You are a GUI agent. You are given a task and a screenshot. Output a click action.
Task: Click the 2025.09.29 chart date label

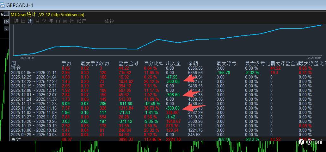point(27,58)
